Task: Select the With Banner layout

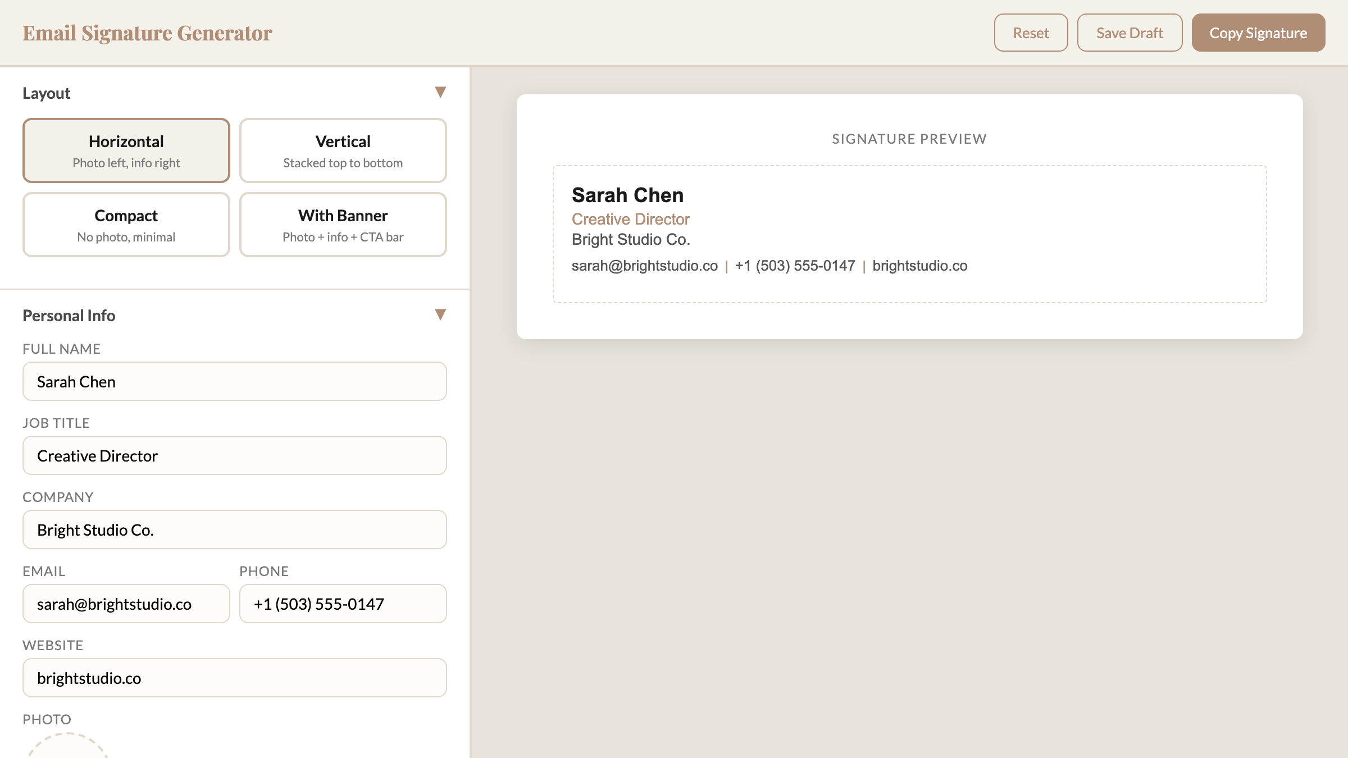Action: point(343,225)
